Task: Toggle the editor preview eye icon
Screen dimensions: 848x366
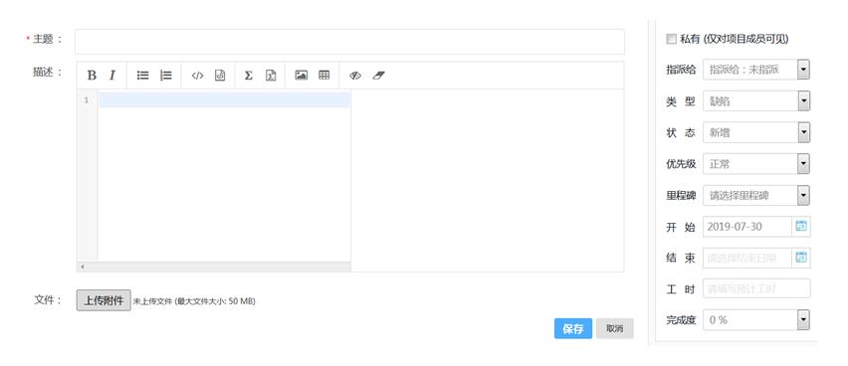Action: pyautogui.click(x=355, y=76)
